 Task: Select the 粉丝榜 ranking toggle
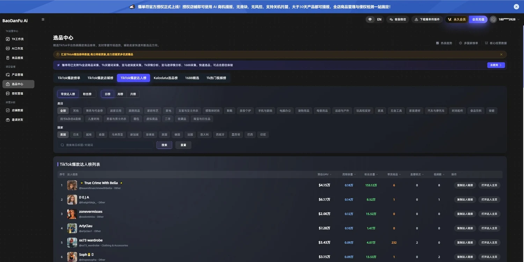coord(87,94)
